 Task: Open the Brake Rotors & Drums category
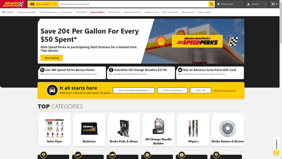coord(228,130)
